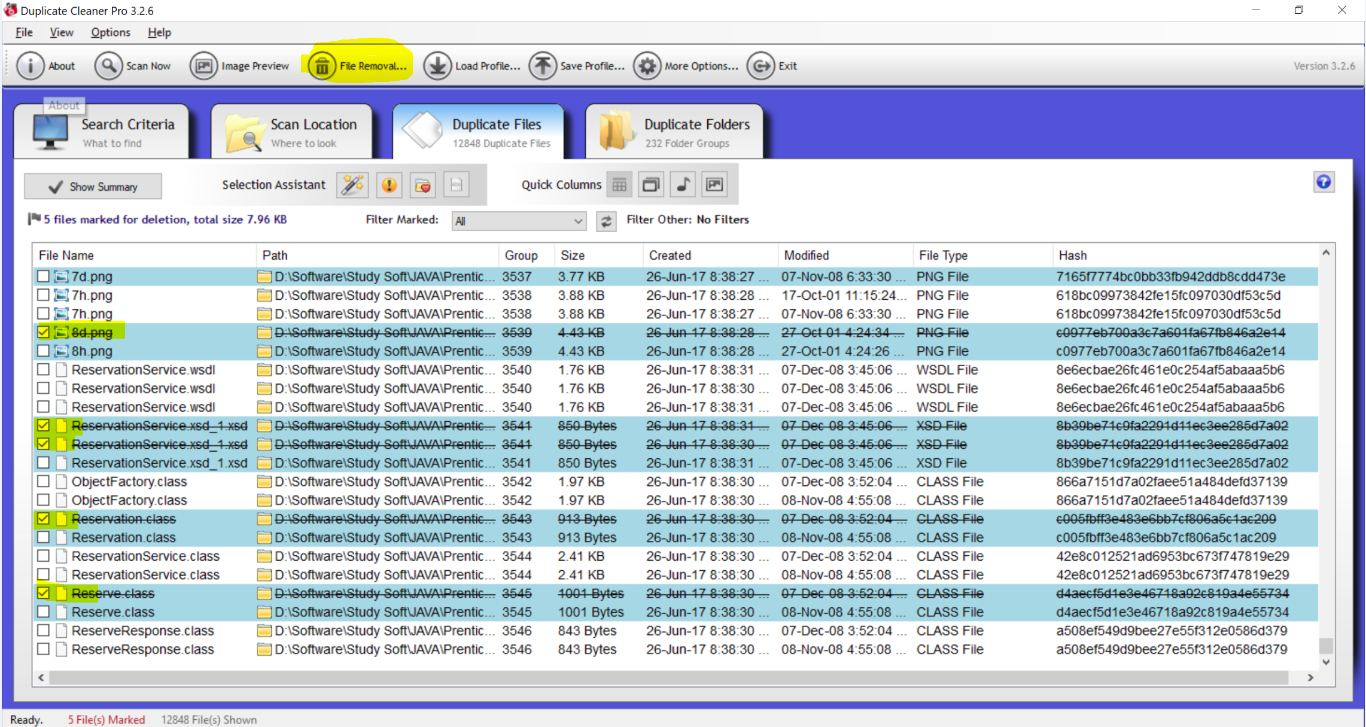The image size is (1366, 727).
Task: Click the Show Summary button
Action: pyautogui.click(x=93, y=187)
